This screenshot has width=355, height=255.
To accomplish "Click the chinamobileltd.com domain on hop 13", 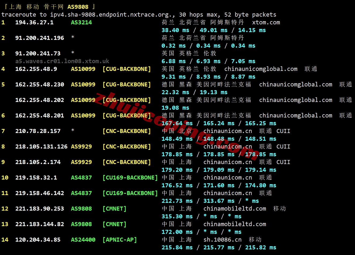I will click(235, 224).
